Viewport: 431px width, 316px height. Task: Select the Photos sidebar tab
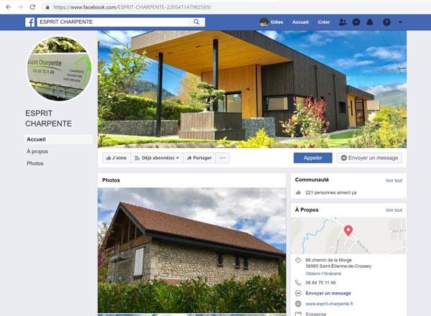[35, 164]
